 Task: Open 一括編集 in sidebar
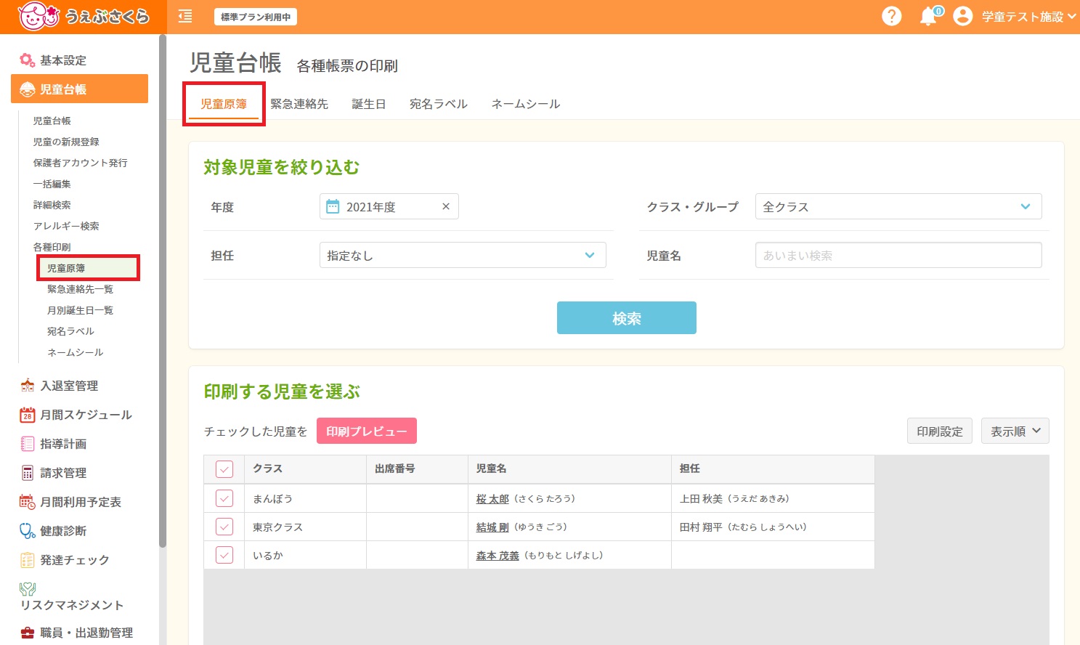52,184
